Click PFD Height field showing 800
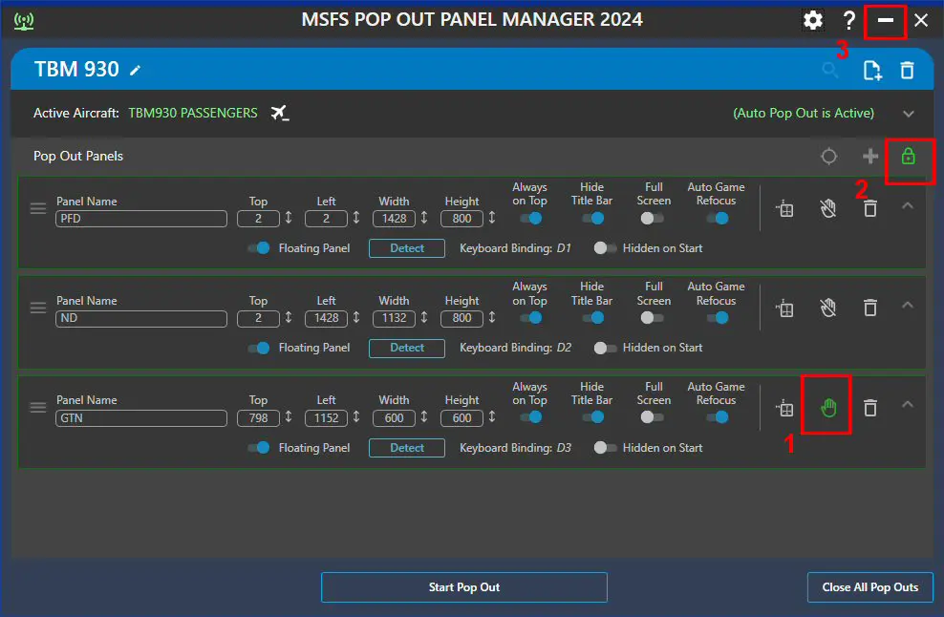The image size is (944, 617). click(461, 219)
